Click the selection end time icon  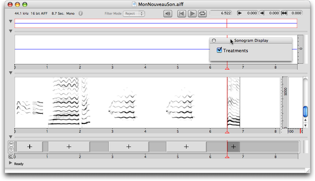[x=262, y=13]
